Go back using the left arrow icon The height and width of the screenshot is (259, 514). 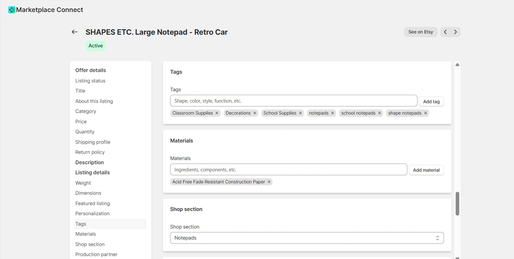75,32
